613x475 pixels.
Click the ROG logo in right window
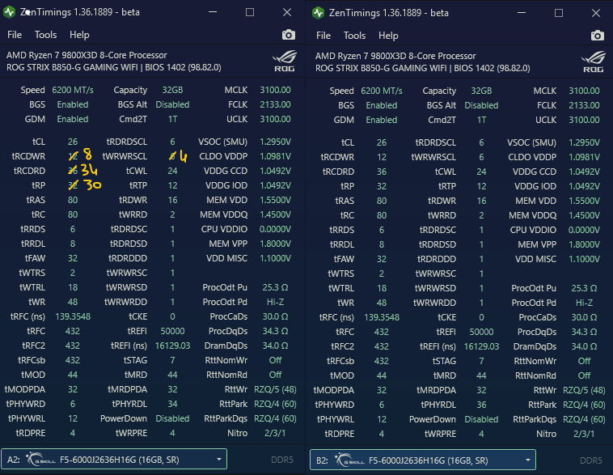[x=593, y=61]
